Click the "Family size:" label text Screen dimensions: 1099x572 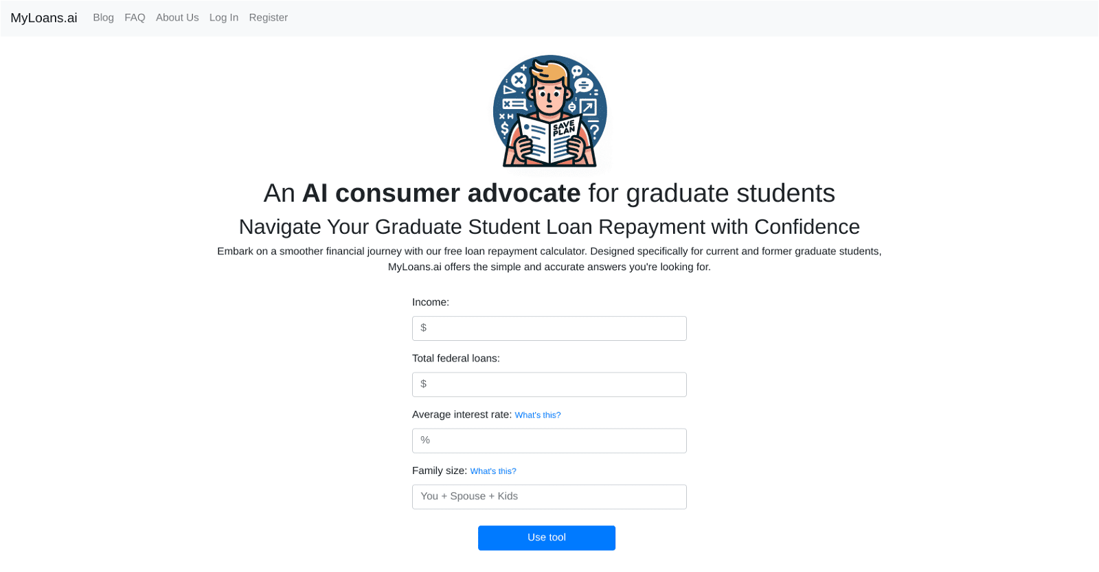click(440, 471)
